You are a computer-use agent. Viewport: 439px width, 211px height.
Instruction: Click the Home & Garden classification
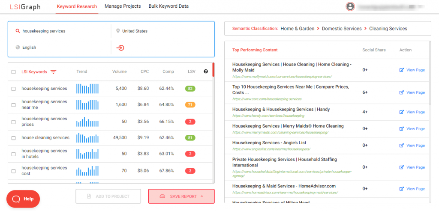[x=298, y=29]
